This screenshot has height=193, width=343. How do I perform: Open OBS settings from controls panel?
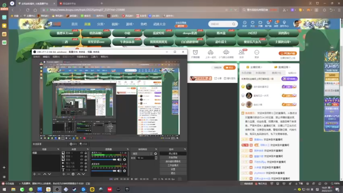173,169
